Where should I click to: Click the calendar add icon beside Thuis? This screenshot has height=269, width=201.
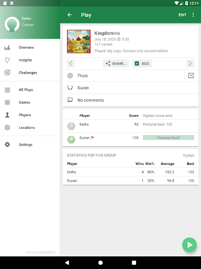pos(191,76)
